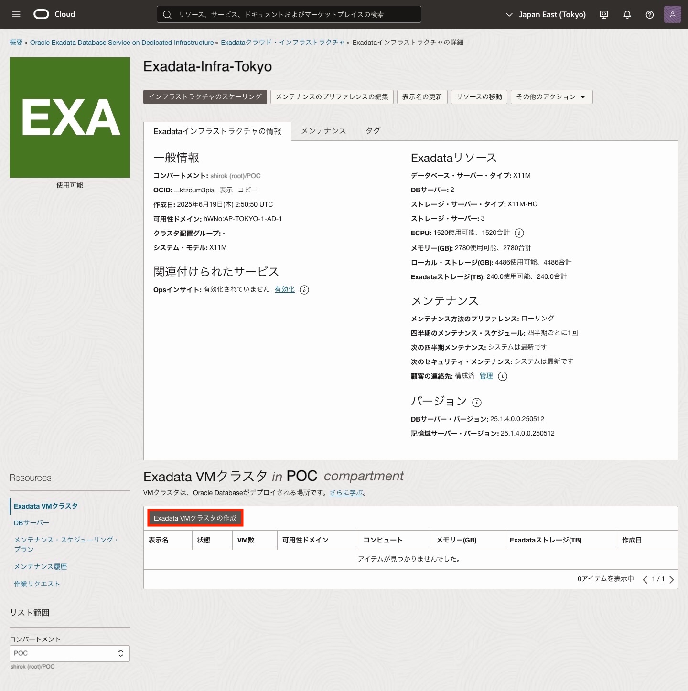Open the さらに学ぶ documentation link
Image resolution: width=688 pixels, height=691 pixels.
(x=345, y=492)
